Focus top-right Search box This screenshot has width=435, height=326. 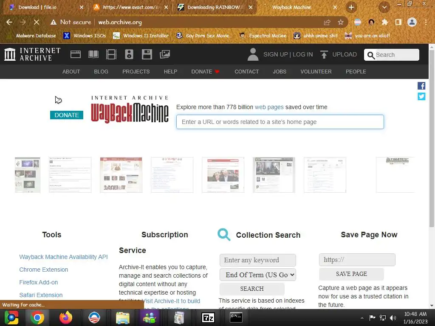tap(391, 55)
